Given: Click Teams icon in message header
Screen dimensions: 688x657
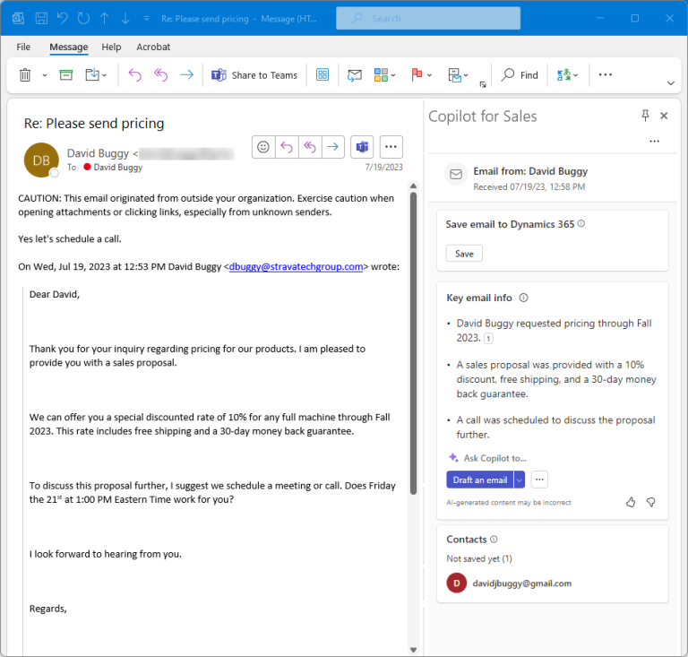Looking at the screenshot, I should pos(362,147).
